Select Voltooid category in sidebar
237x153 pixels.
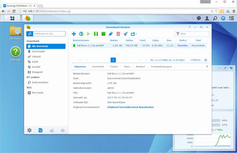tap(46, 56)
